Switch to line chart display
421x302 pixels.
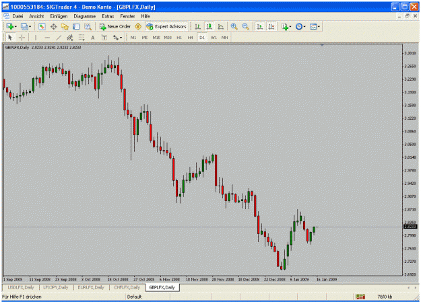pyautogui.click(x=221, y=26)
